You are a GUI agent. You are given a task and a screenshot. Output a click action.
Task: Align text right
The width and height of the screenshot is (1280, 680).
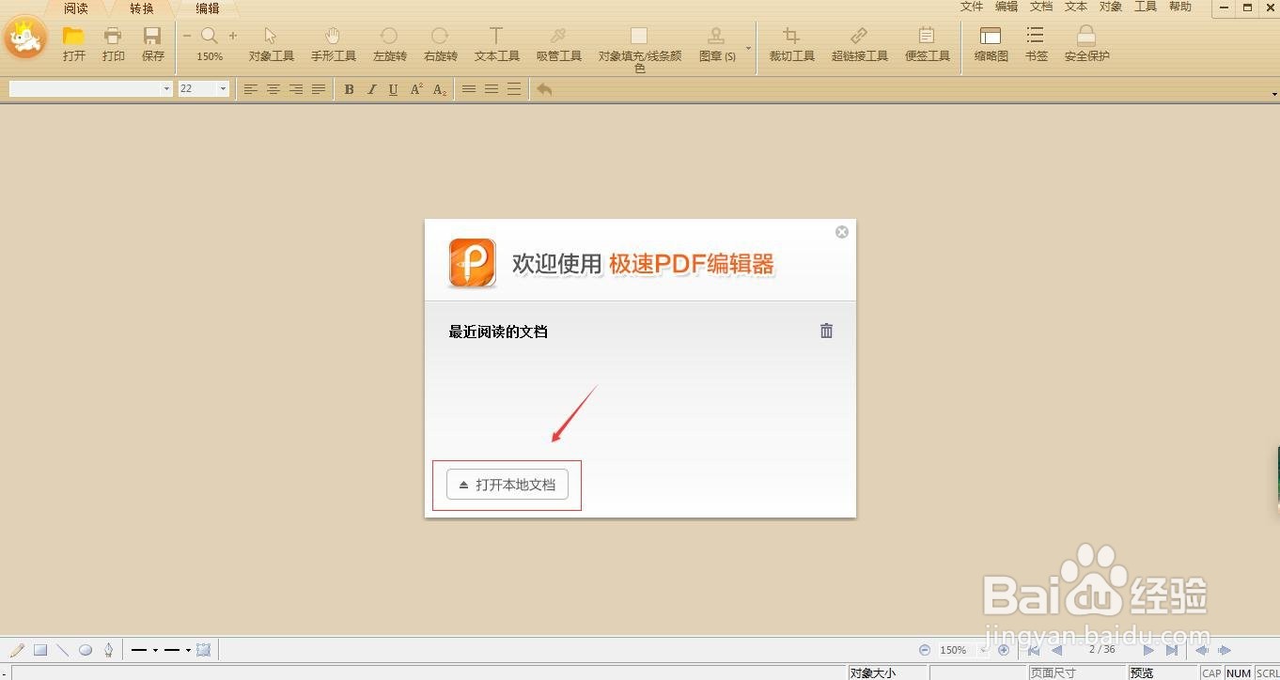click(296, 89)
